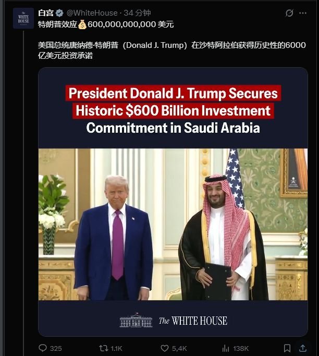
Task: Click the reply speech bubble icon
Action: (x=43, y=348)
